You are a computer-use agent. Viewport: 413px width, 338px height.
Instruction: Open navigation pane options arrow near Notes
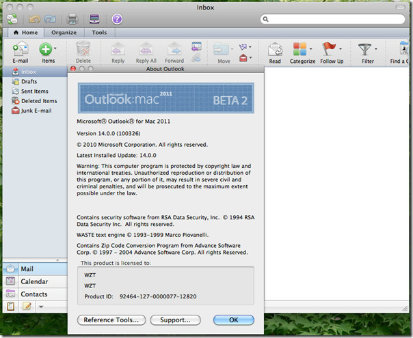(41, 307)
